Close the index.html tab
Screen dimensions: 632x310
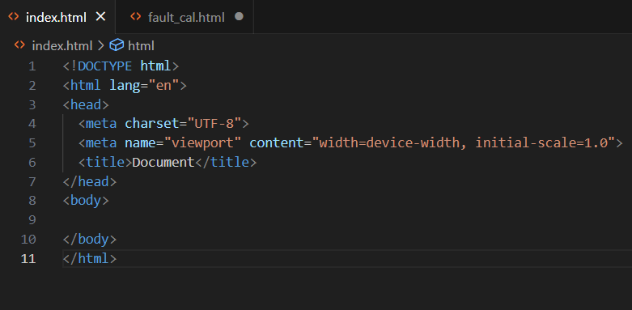tap(100, 16)
